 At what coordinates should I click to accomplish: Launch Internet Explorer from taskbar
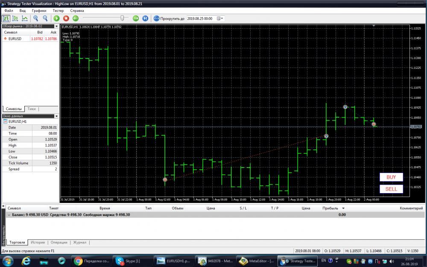(26, 261)
